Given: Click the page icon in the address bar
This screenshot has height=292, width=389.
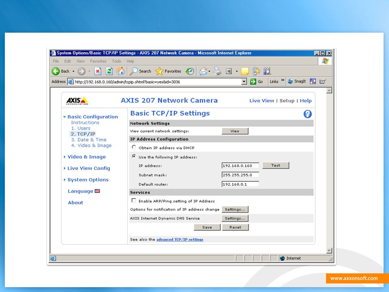Looking at the screenshot, I should (71, 82).
